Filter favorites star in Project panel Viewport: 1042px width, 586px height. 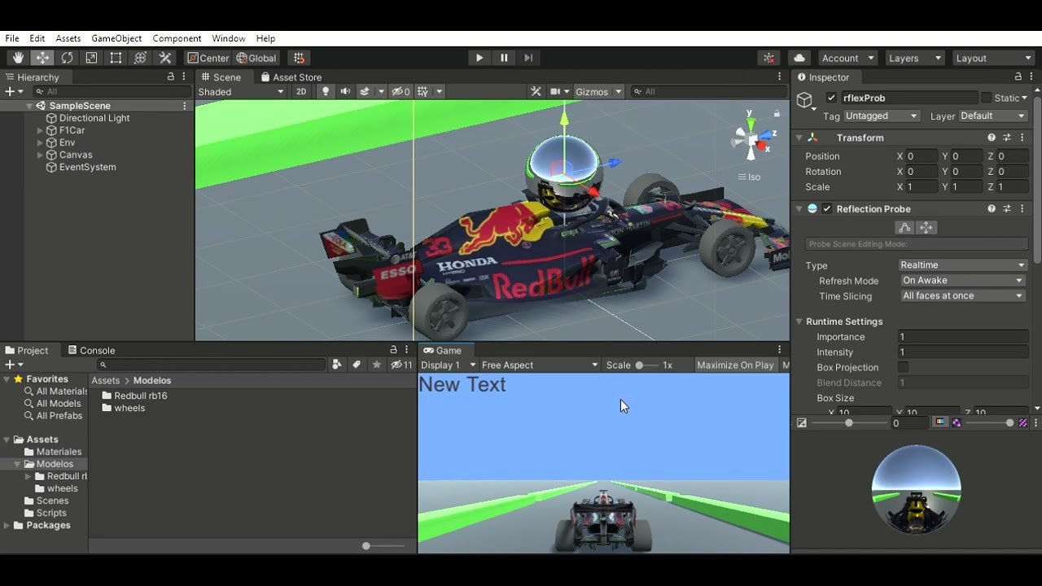click(376, 365)
